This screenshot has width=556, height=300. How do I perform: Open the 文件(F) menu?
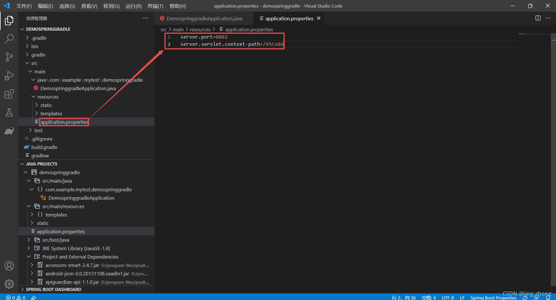coord(24,6)
